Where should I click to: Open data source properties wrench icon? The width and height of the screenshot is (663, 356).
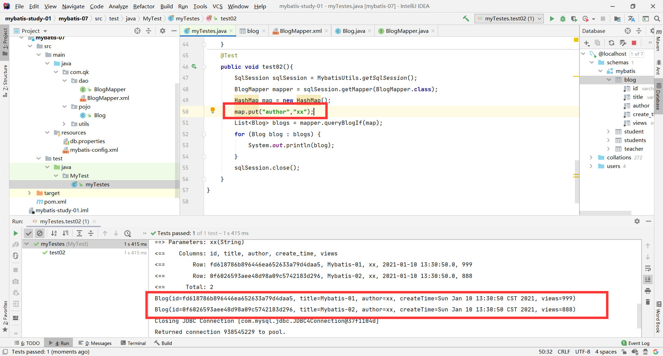(x=623, y=43)
